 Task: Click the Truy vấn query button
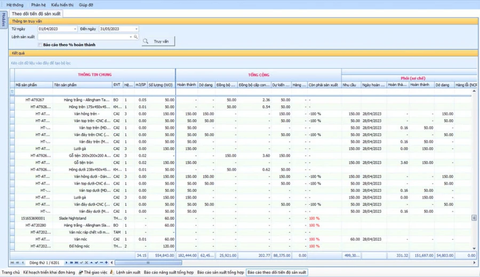click(x=158, y=41)
